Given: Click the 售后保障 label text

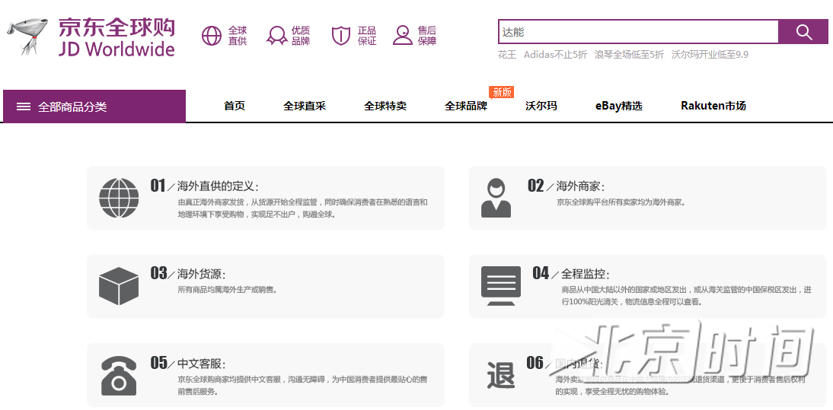Looking at the screenshot, I should click(x=427, y=36).
